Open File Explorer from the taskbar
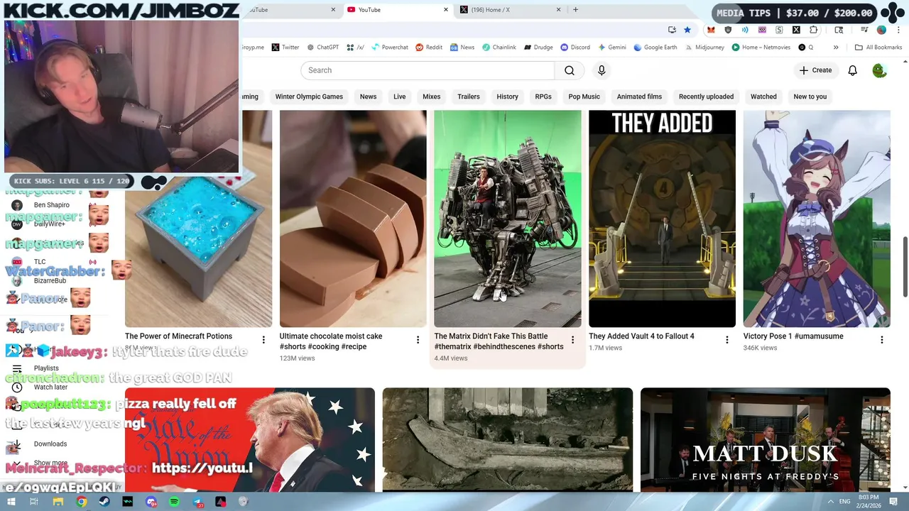This screenshot has height=511, width=909. click(58, 502)
